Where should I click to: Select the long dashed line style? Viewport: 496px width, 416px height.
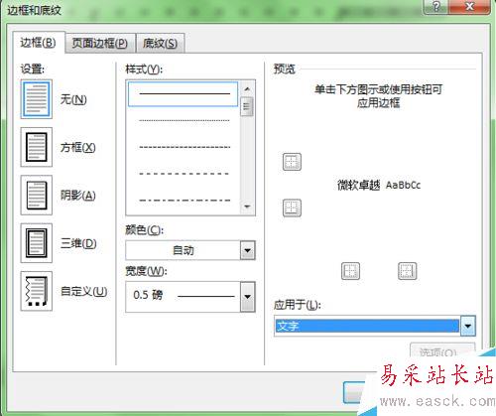[x=185, y=174]
